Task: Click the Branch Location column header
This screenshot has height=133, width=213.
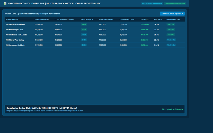Action: 12,20
